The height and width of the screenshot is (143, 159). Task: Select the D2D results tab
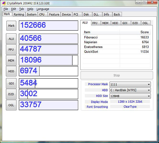(x=136, y=23)
